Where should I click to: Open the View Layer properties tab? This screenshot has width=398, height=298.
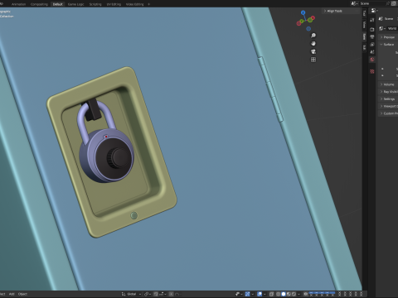coord(372,44)
